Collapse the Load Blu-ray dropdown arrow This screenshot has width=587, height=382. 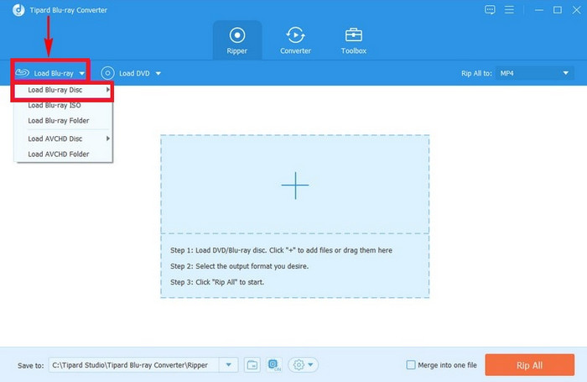point(82,74)
